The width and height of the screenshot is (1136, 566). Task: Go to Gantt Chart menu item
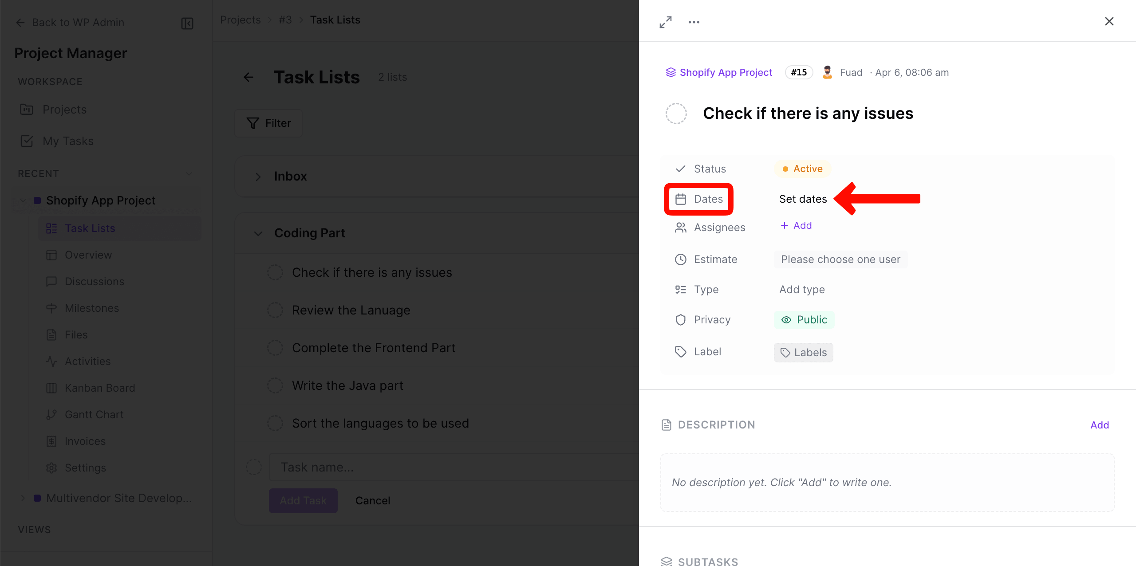click(x=94, y=415)
